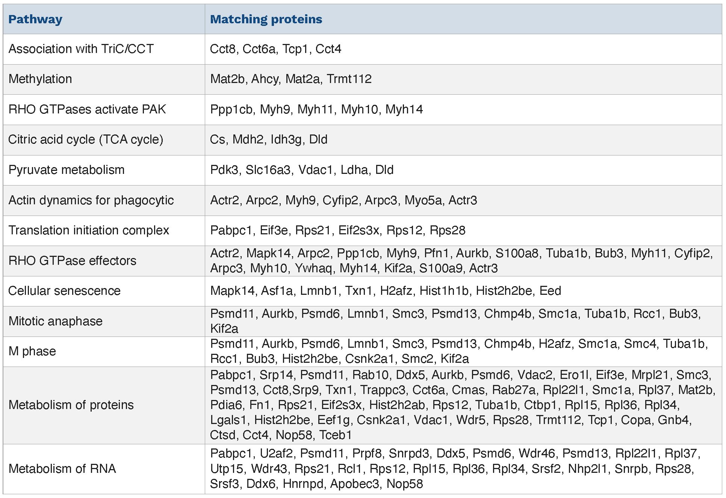This screenshot has width=726, height=498.
Task: Select the Cs, Mdh2, Idh3g, Dld cell
Action: click(x=269, y=139)
